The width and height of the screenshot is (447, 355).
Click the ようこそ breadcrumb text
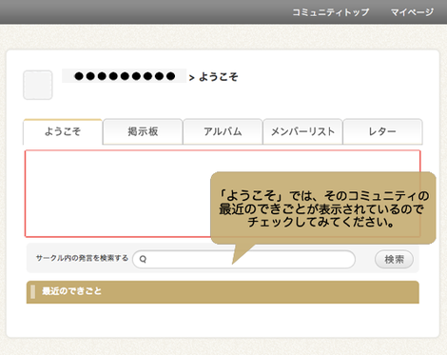pyautogui.click(x=219, y=77)
